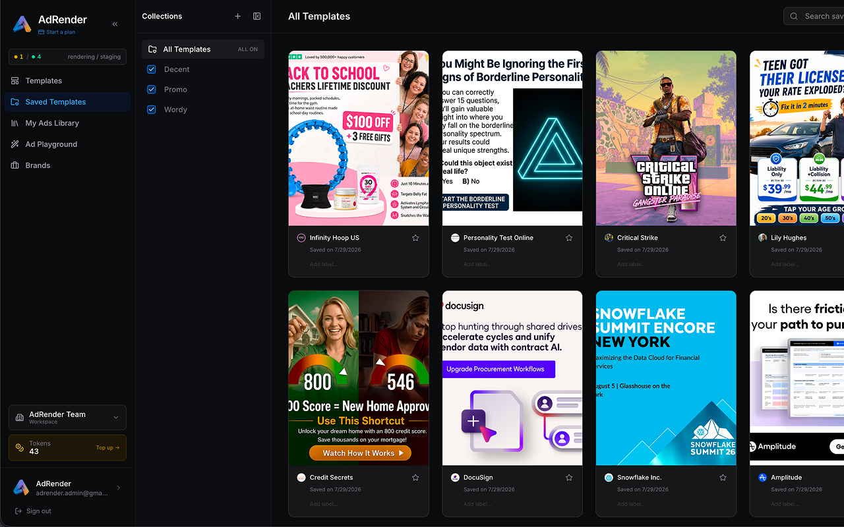This screenshot has width=844, height=527.
Task: Add a label to Personality Test Online
Action: click(477, 265)
